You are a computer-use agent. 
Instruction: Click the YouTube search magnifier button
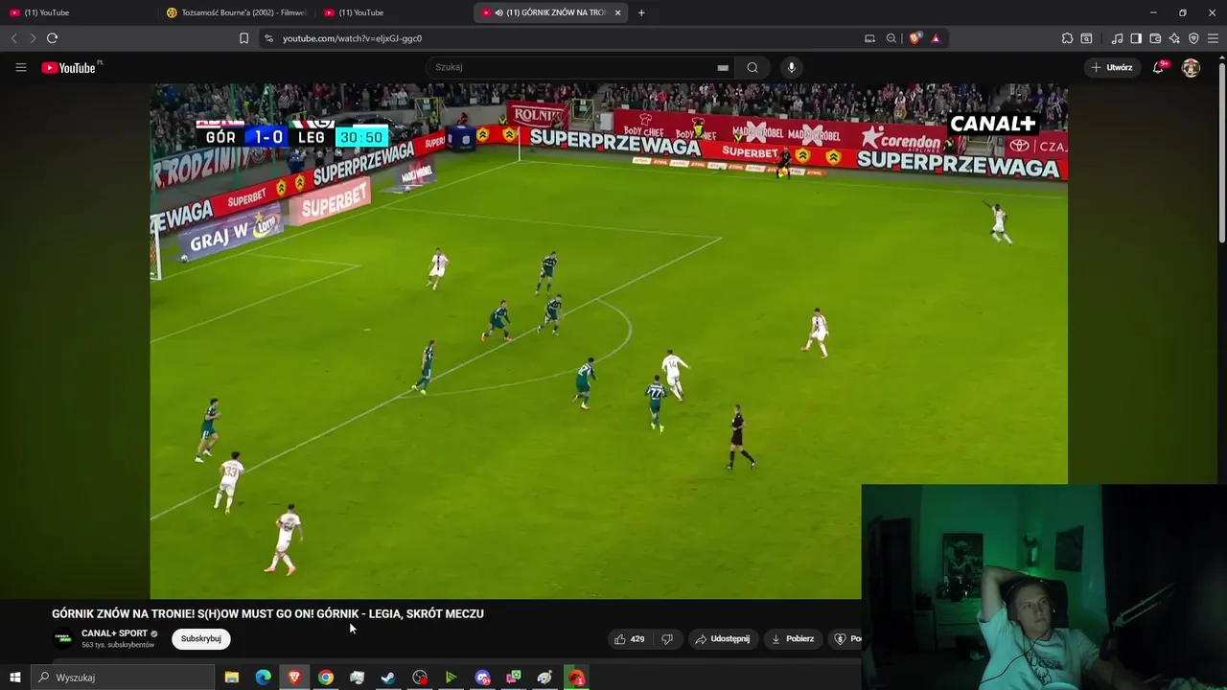pyautogui.click(x=752, y=67)
